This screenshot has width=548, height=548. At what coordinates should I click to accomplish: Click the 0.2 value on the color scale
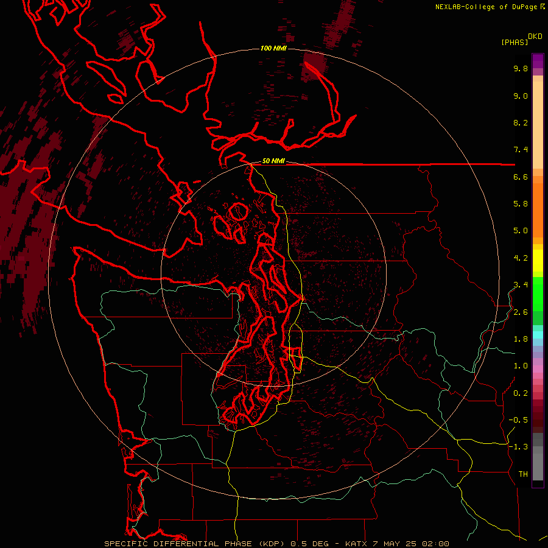click(x=521, y=393)
